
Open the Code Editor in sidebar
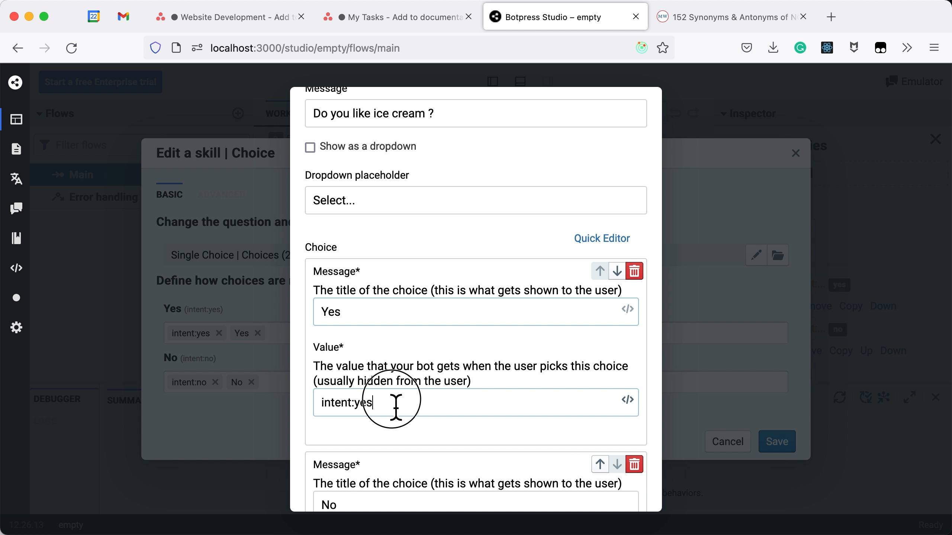16,268
